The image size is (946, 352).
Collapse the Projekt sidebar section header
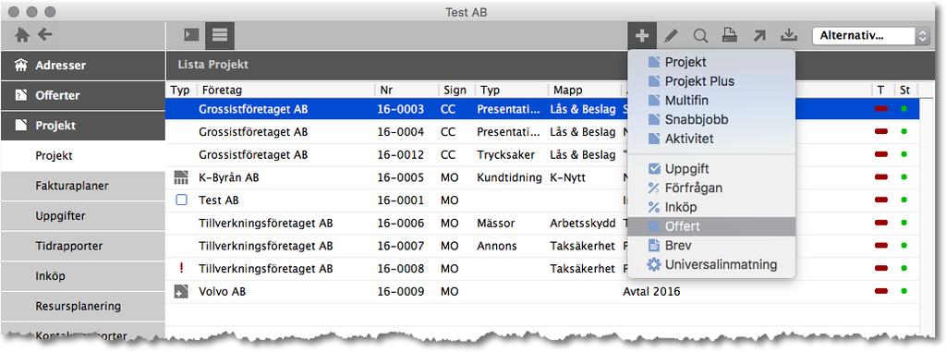pyautogui.click(x=83, y=126)
